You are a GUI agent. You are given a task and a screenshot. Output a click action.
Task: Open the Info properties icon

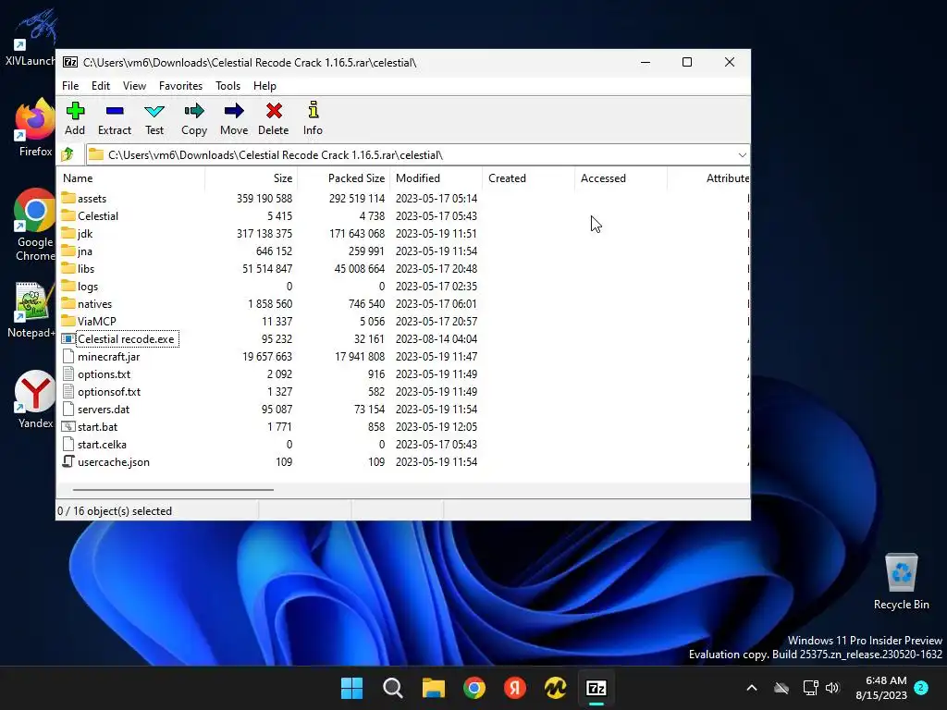[313, 110]
